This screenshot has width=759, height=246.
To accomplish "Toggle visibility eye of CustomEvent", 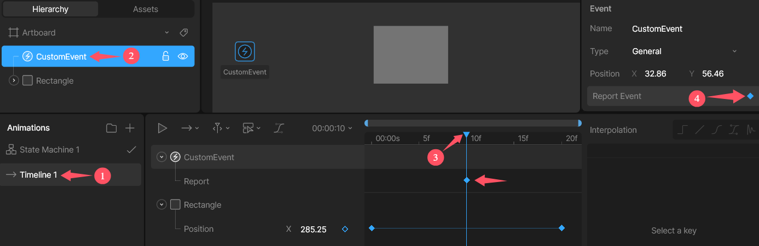I will [x=183, y=56].
